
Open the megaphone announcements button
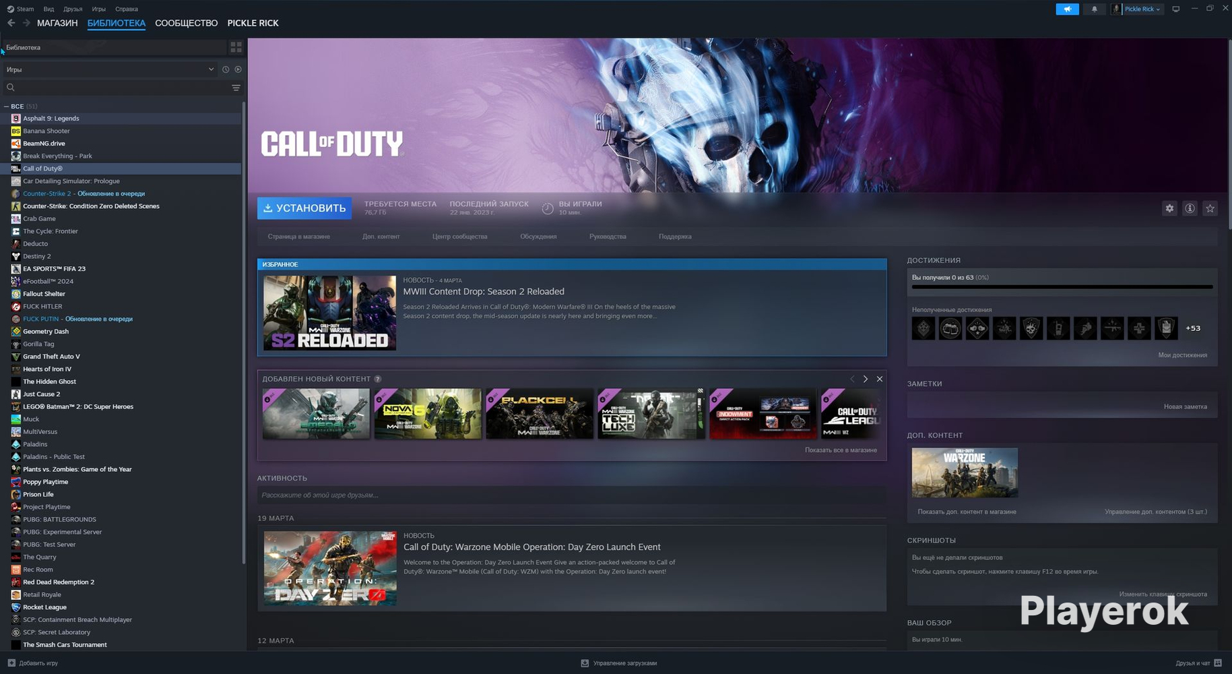[x=1067, y=9]
